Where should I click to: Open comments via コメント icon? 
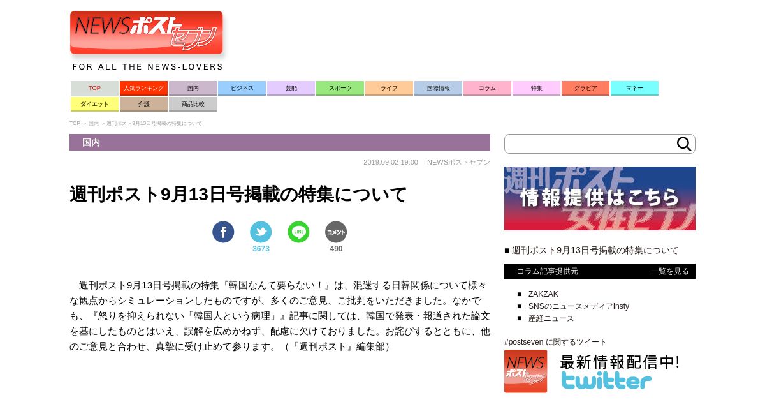pos(336,232)
